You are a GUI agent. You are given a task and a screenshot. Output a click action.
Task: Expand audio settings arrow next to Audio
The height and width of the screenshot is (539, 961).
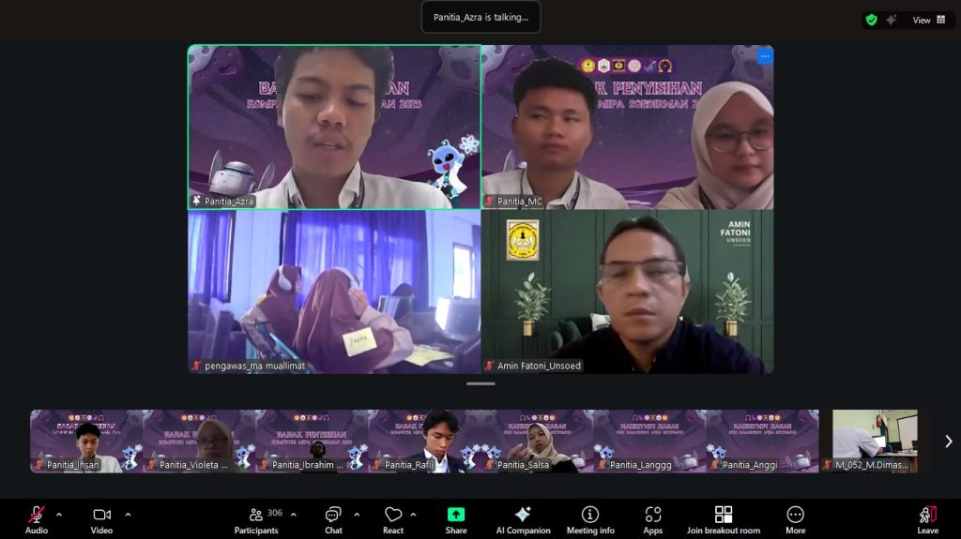(x=59, y=514)
